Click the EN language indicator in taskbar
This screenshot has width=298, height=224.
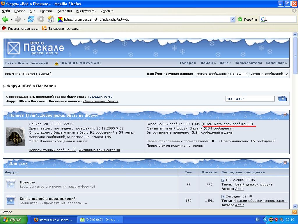click(257, 220)
